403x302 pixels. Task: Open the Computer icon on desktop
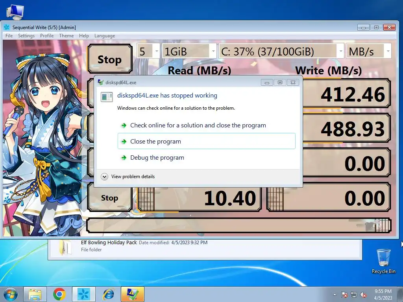tap(15, 12)
